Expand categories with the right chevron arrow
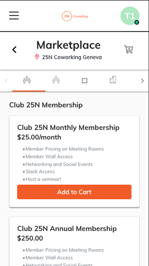149x266 pixels. [143, 81]
